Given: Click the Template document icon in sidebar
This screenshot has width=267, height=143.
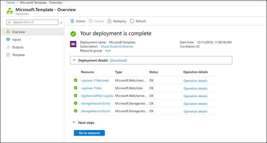Looking at the screenshot, I should tap(8, 55).
